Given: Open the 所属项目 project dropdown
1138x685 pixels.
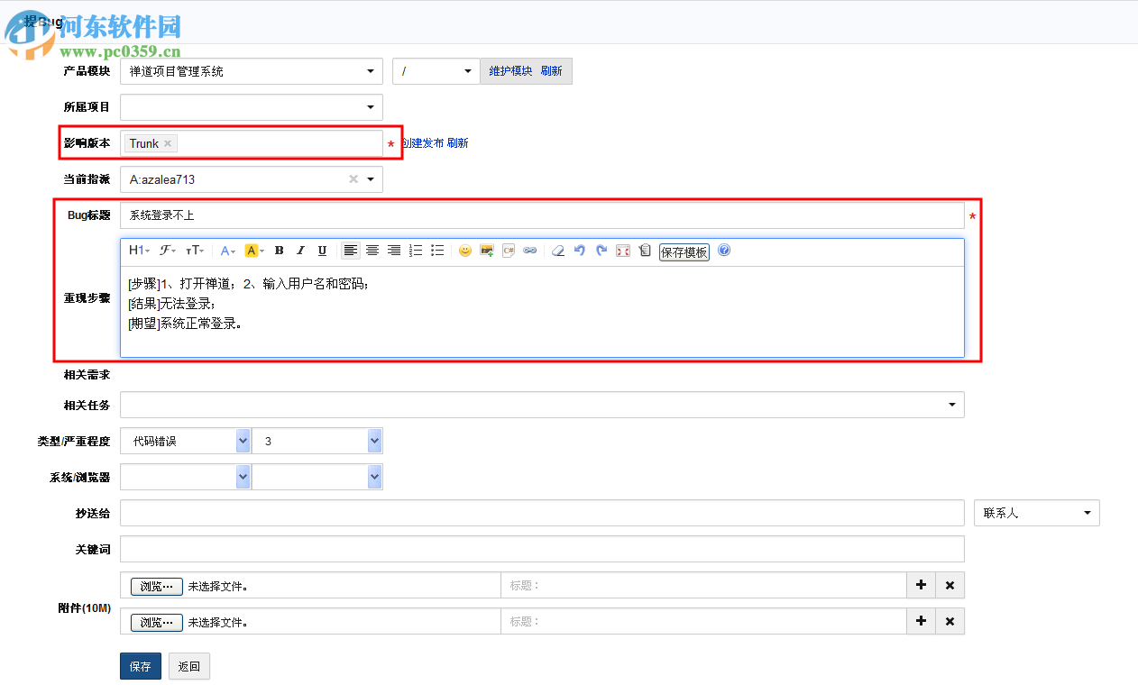Looking at the screenshot, I should (252, 107).
